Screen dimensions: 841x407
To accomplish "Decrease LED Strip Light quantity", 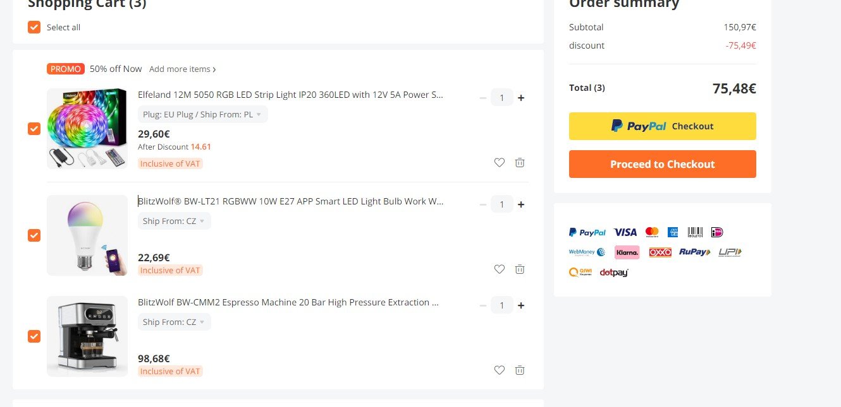I will tap(483, 98).
